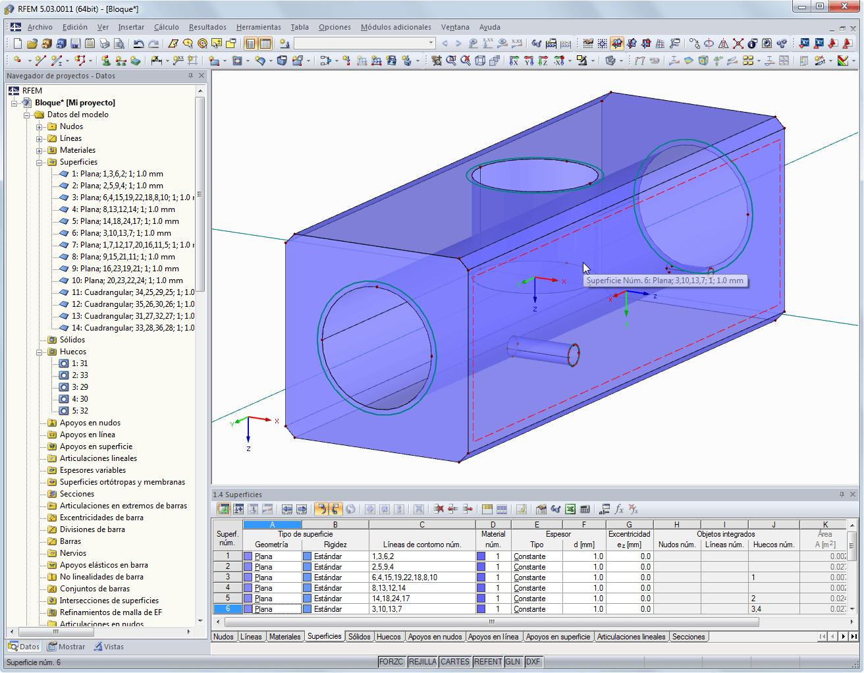The width and height of the screenshot is (864, 673).
Task: Click the Undo icon in the main toolbar
Action: pos(138,43)
